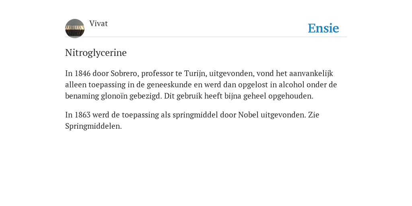Viewport: 412px width, 206px height.
Task: Open the Ensie logo link
Action: click(x=323, y=28)
